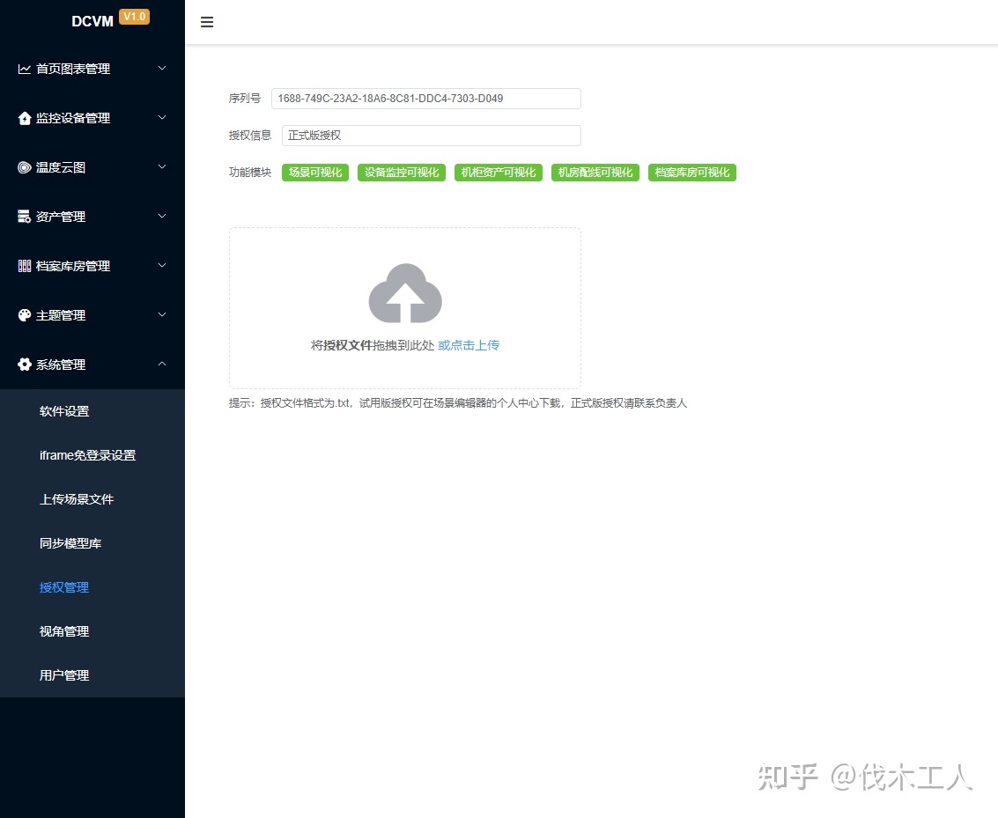This screenshot has width=998, height=818.
Task: Click the server icon beside 资产管理
Action: [24, 217]
